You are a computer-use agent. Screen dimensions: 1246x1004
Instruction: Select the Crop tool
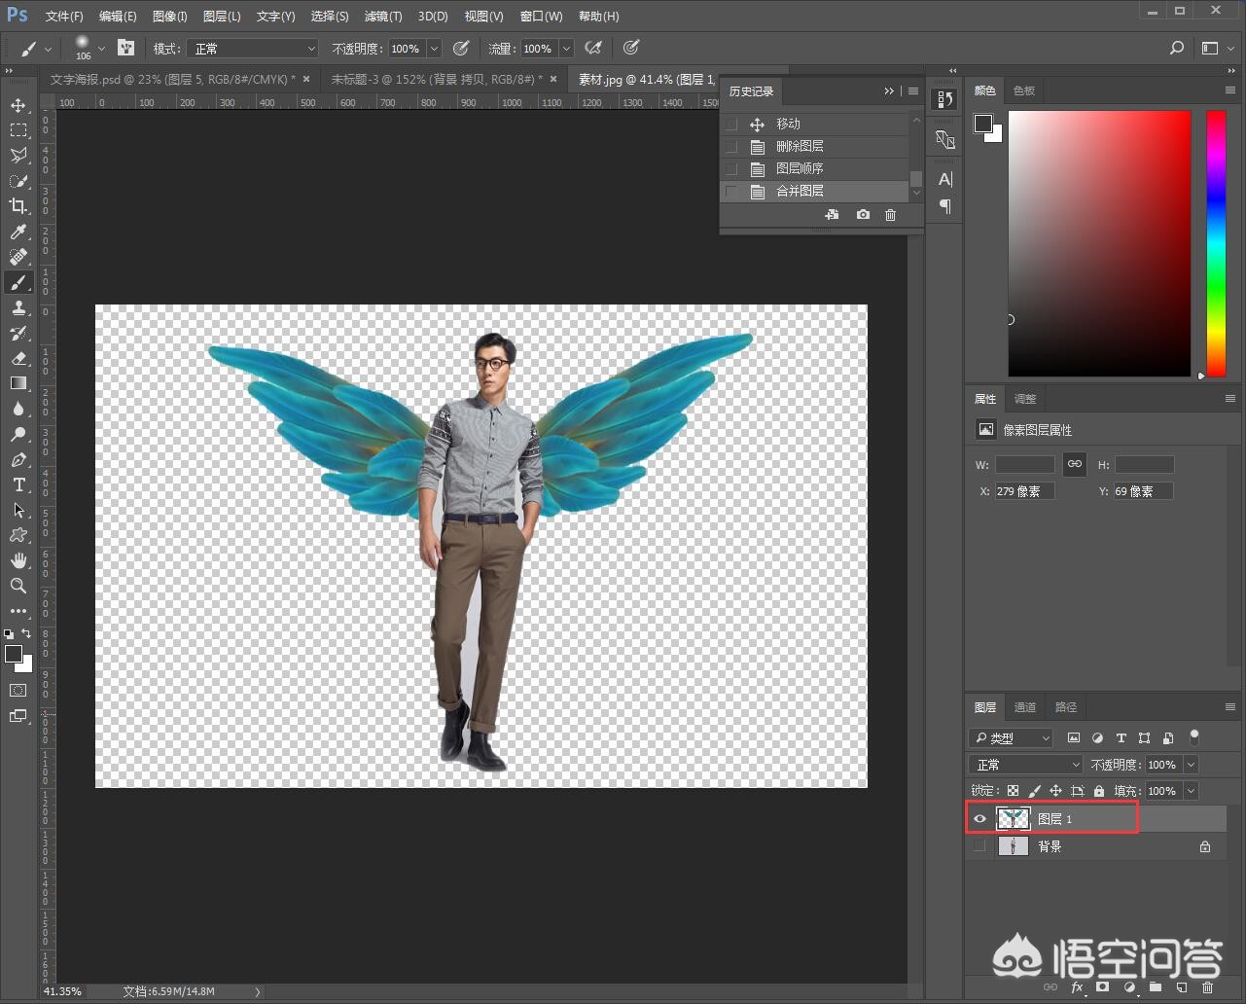18,206
